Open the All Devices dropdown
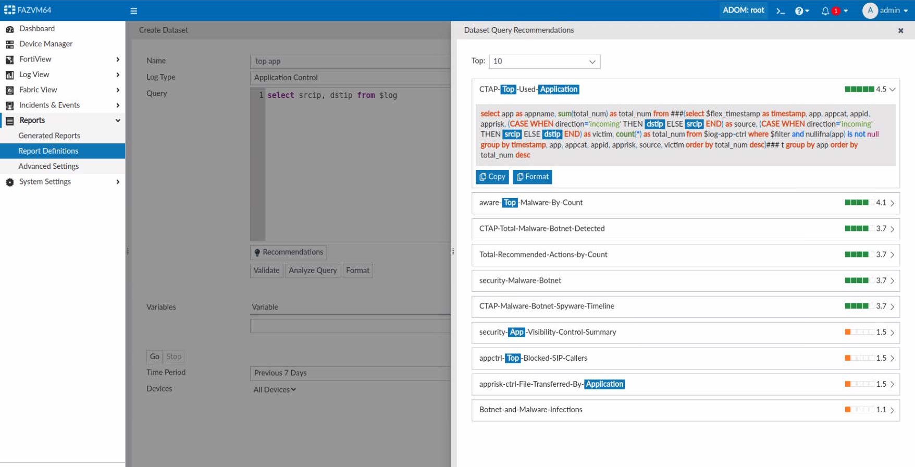Screen dimensions: 915x467 (x=275, y=390)
